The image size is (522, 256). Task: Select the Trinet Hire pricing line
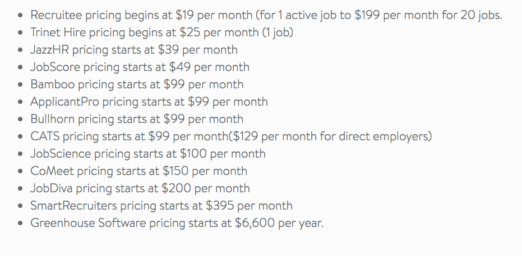click(x=162, y=32)
